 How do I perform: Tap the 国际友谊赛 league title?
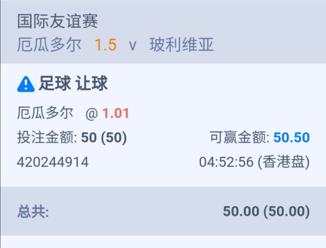coord(58,21)
